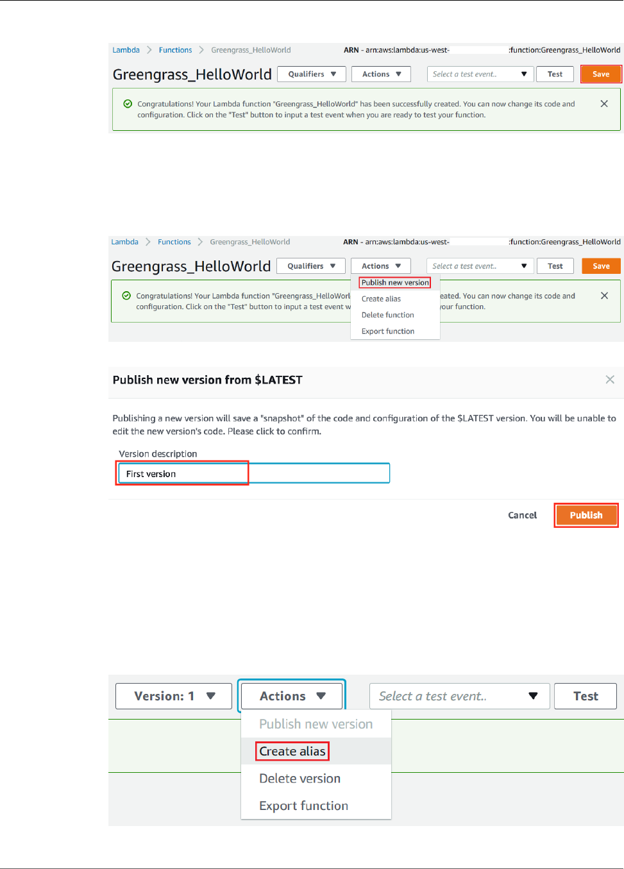
Task: Click Lambda breadcrumb in top screenshot
Action: pos(126,50)
